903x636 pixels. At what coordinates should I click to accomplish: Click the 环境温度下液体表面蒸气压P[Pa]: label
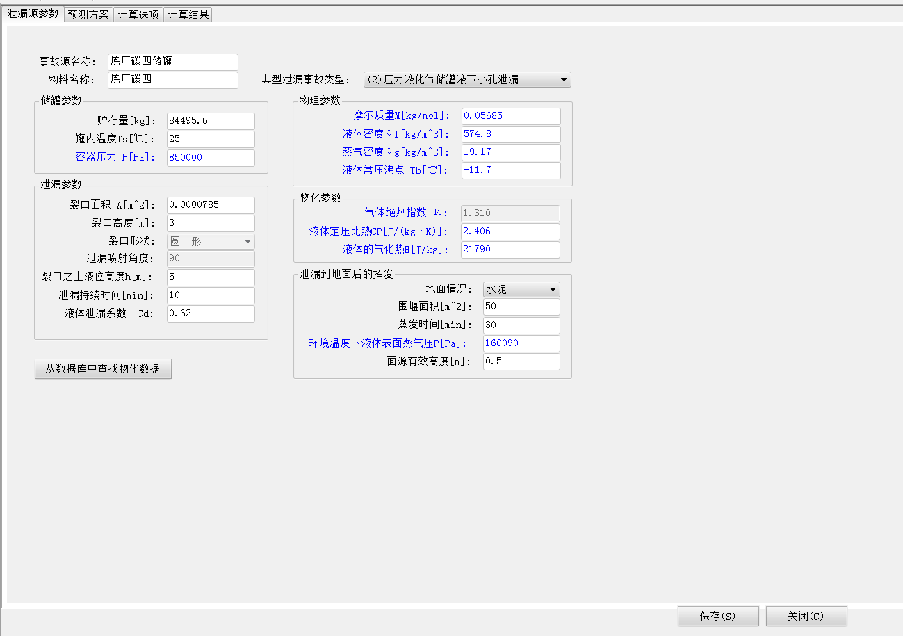387,343
